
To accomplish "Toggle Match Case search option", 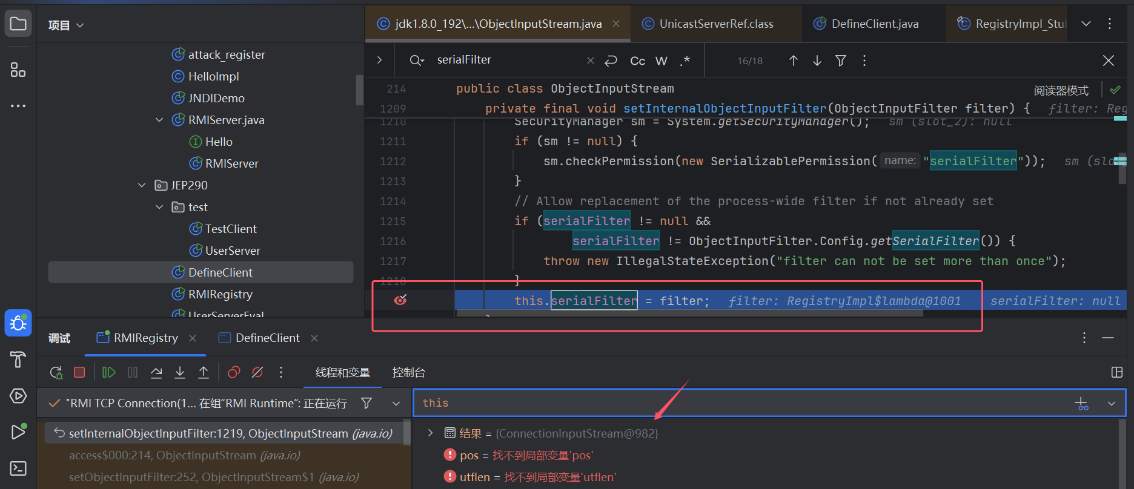I will pyautogui.click(x=638, y=61).
